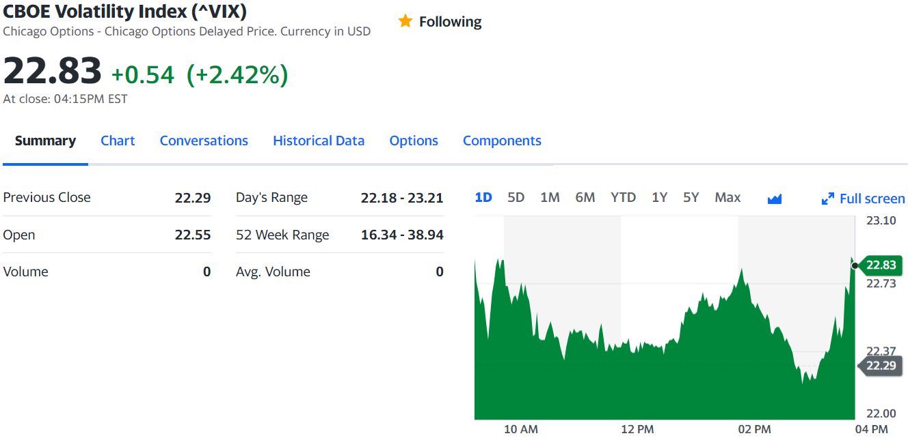Show 5Y chart range
This screenshot has height=438, width=908.
click(691, 197)
